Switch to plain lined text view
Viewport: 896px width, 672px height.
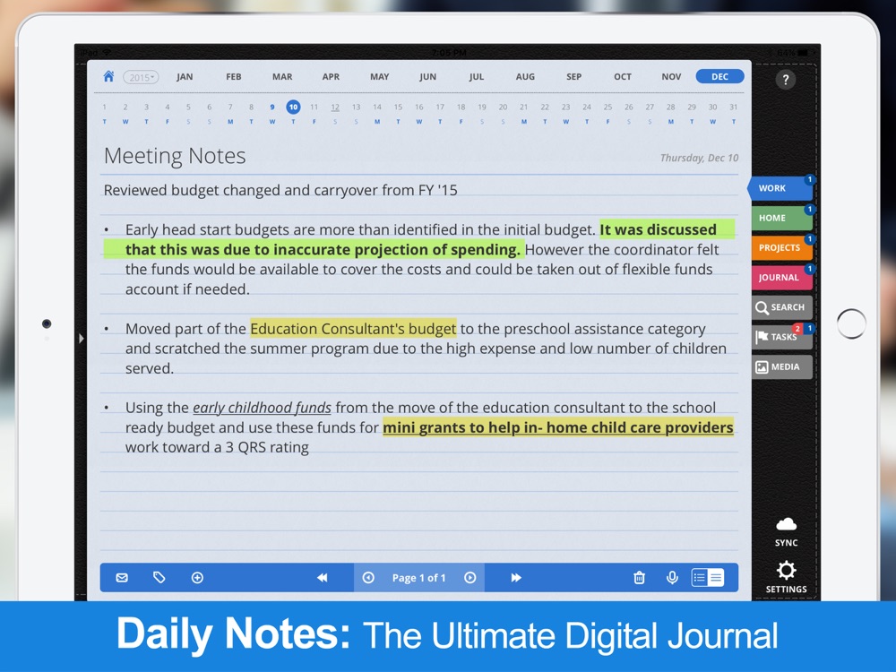coord(716,578)
